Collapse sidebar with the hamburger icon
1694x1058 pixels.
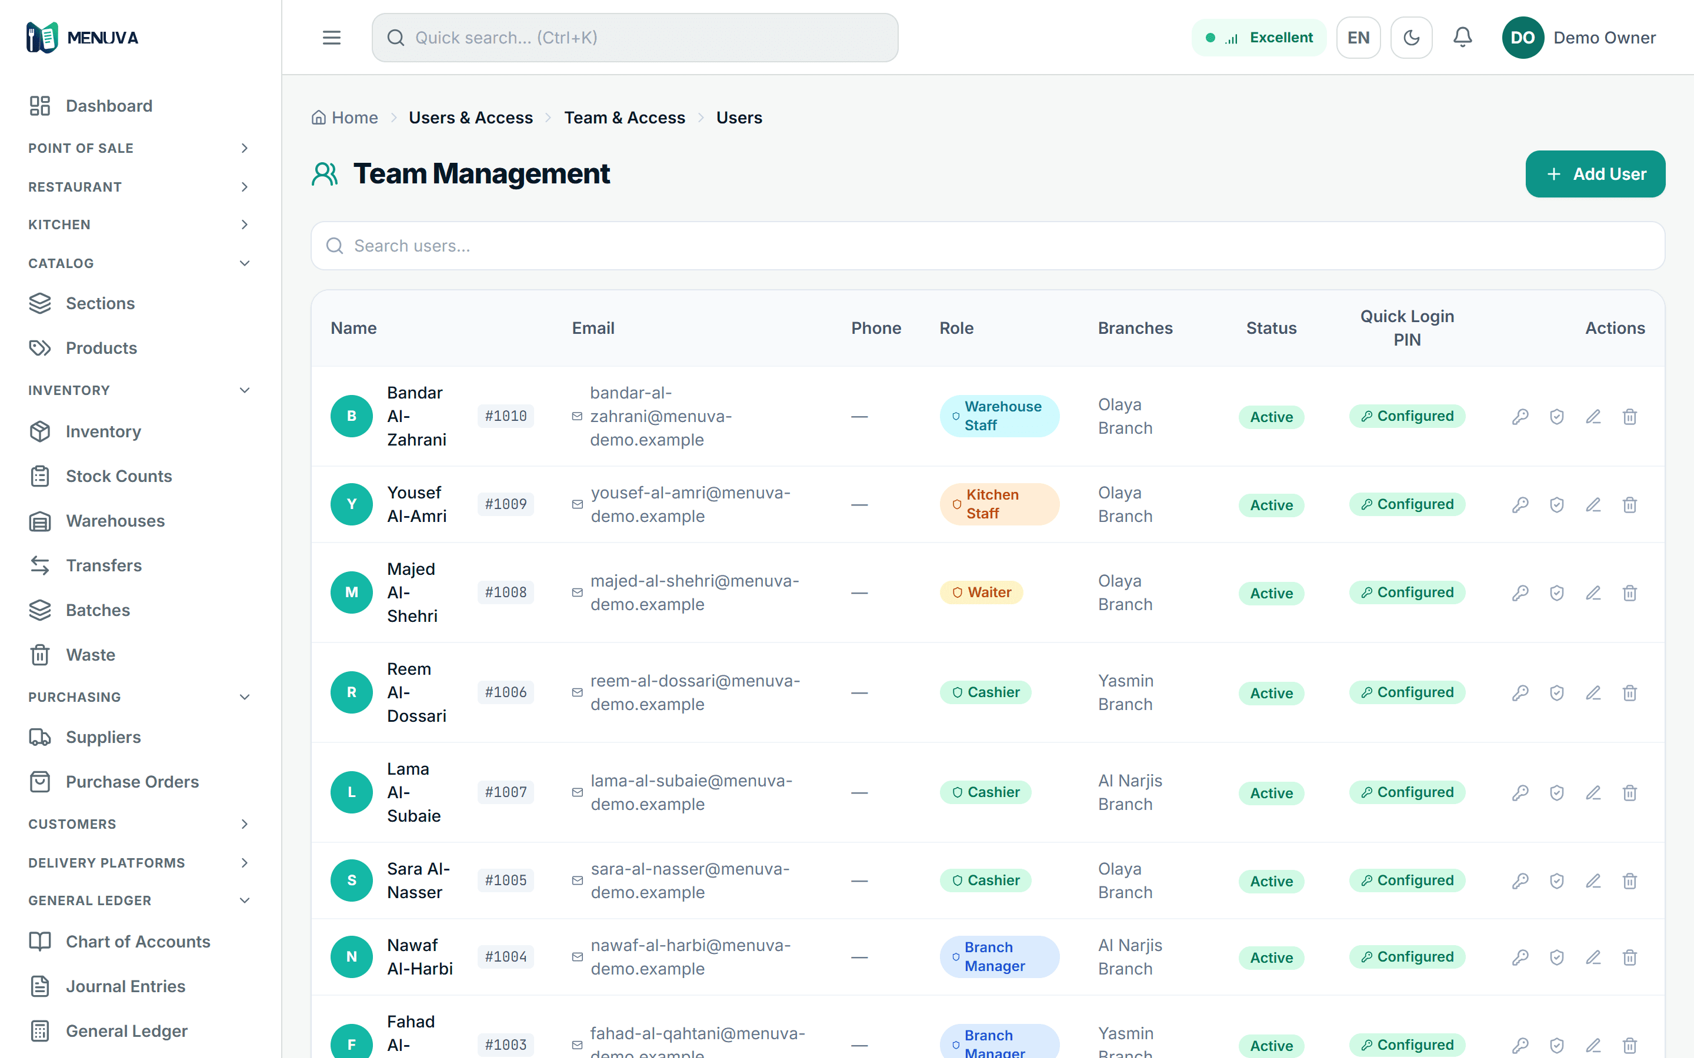pos(332,38)
